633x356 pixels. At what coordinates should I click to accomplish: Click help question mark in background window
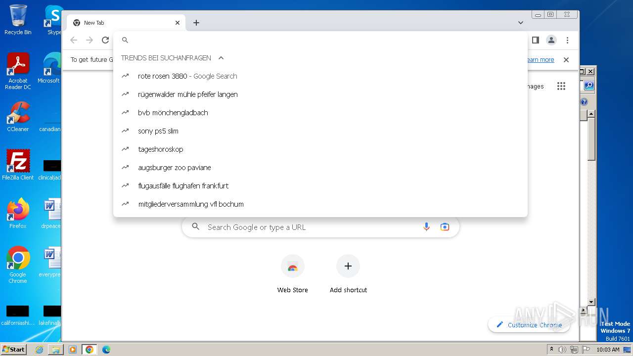coord(584,102)
